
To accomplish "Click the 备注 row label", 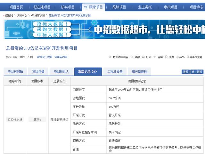I will tap(76, 149).
